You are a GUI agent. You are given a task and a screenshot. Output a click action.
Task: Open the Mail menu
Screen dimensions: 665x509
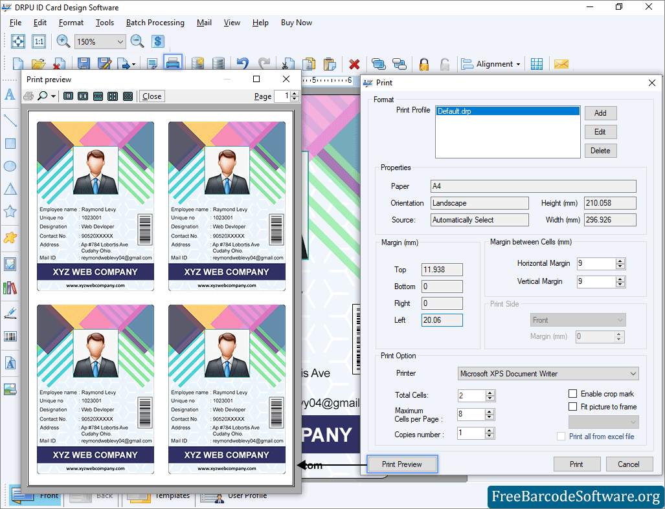pos(204,23)
